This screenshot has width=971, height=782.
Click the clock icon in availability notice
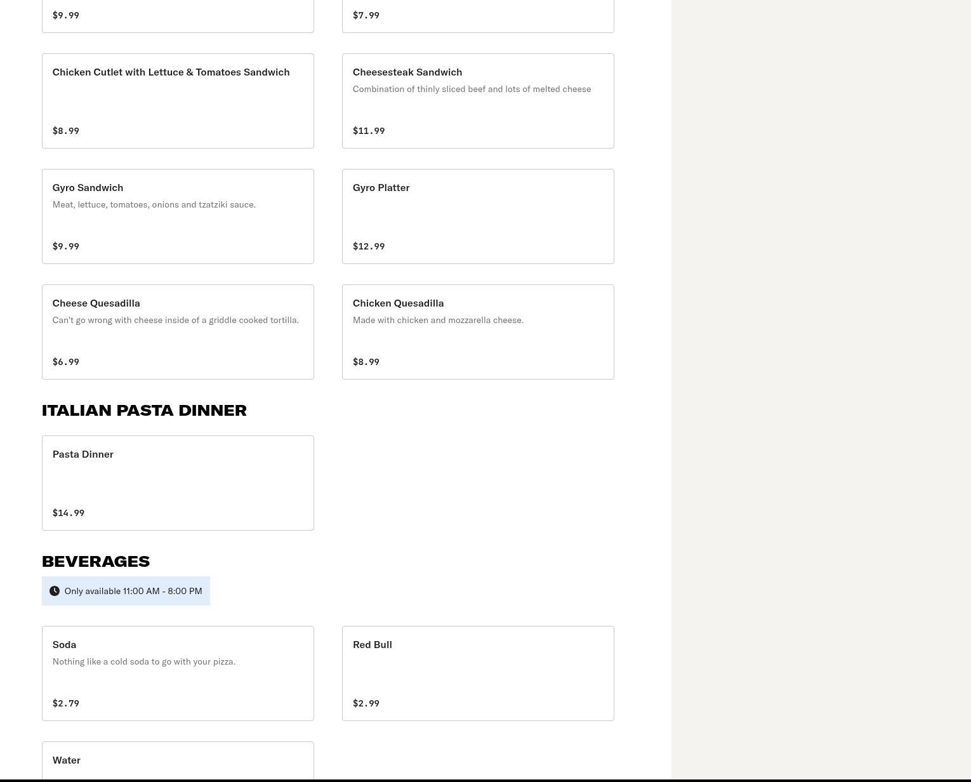point(55,591)
